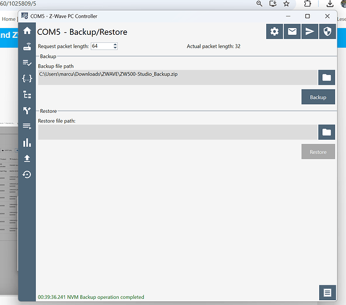The height and width of the screenshot is (305, 346).
Task: Click the Backup button
Action: point(318,97)
